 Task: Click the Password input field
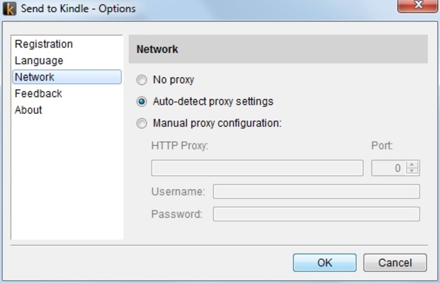tap(316, 214)
